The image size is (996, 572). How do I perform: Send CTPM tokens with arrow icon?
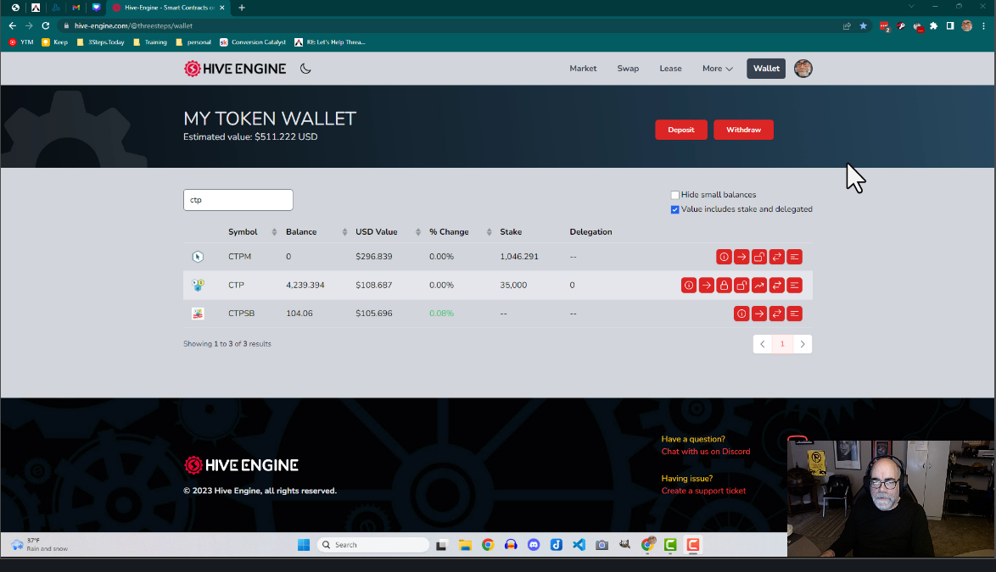(x=741, y=257)
